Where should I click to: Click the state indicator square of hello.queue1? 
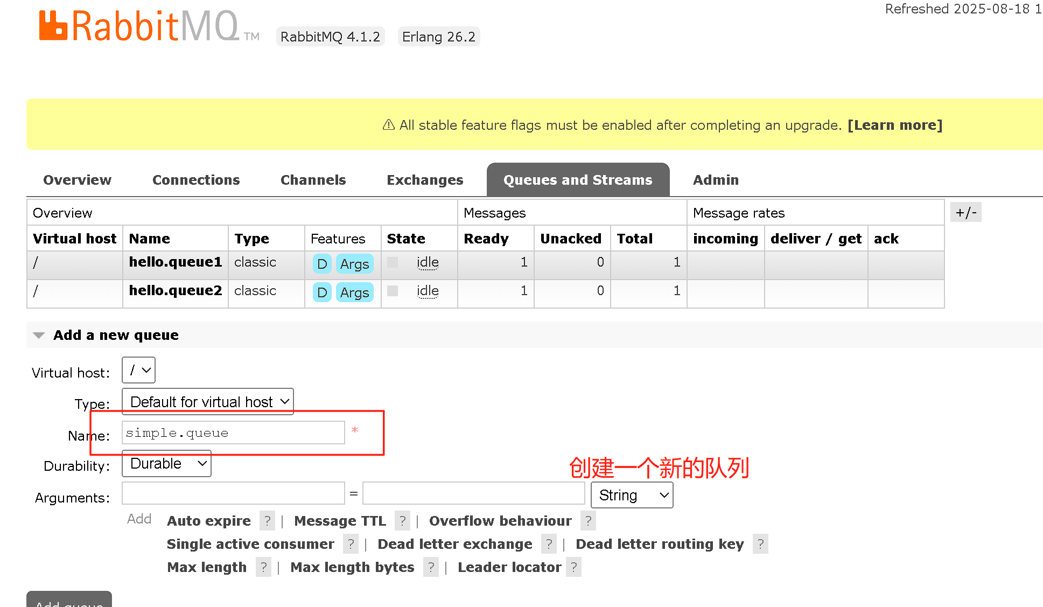pos(393,262)
